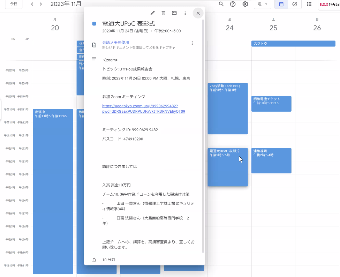Viewport: 340px width, 277px height.
Task: Select Saturday 25 date header
Action: point(273,28)
